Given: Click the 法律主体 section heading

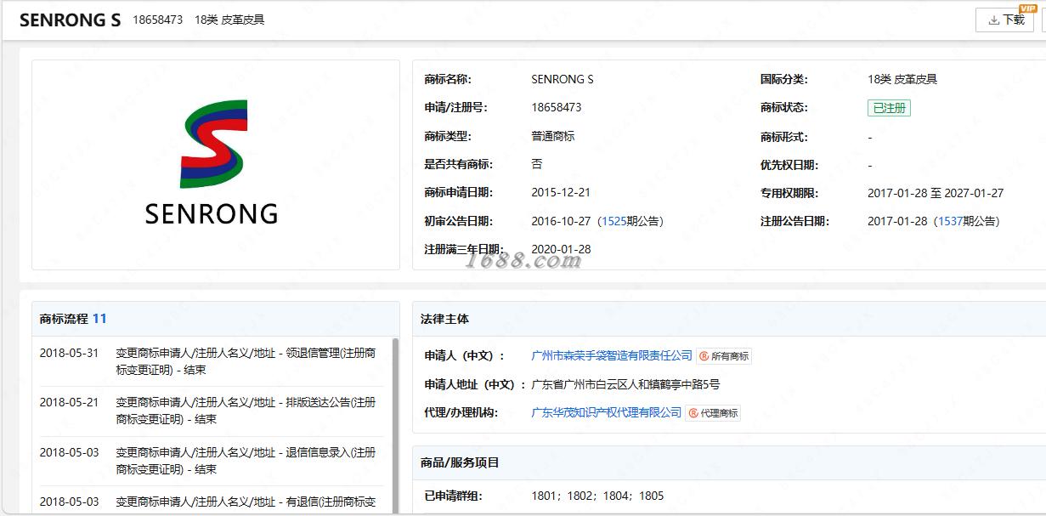Looking at the screenshot, I should point(444,319).
